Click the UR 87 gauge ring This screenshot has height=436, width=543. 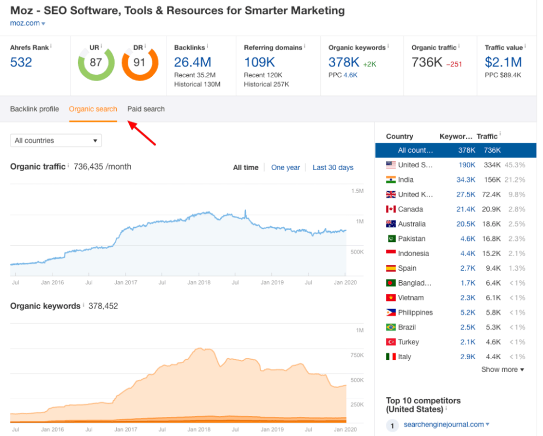point(96,63)
